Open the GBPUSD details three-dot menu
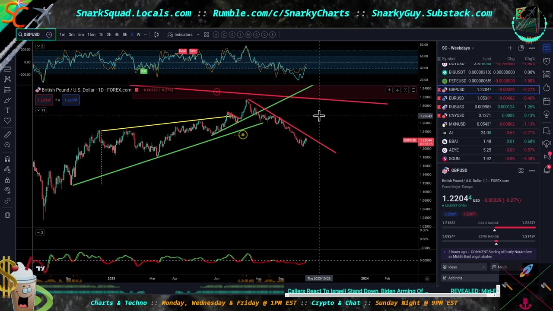 coord(532,171)
